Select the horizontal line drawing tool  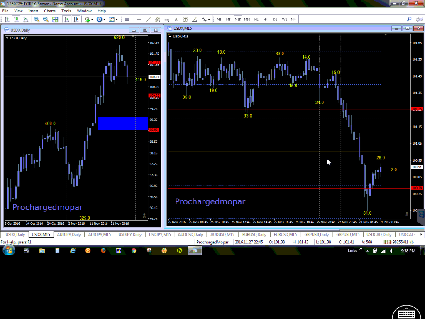coord(139,20)
